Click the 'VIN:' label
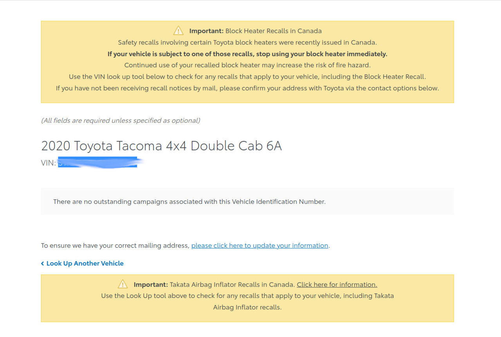The width and height of the screenshot is (501, 337). click(x=49, y=163)
